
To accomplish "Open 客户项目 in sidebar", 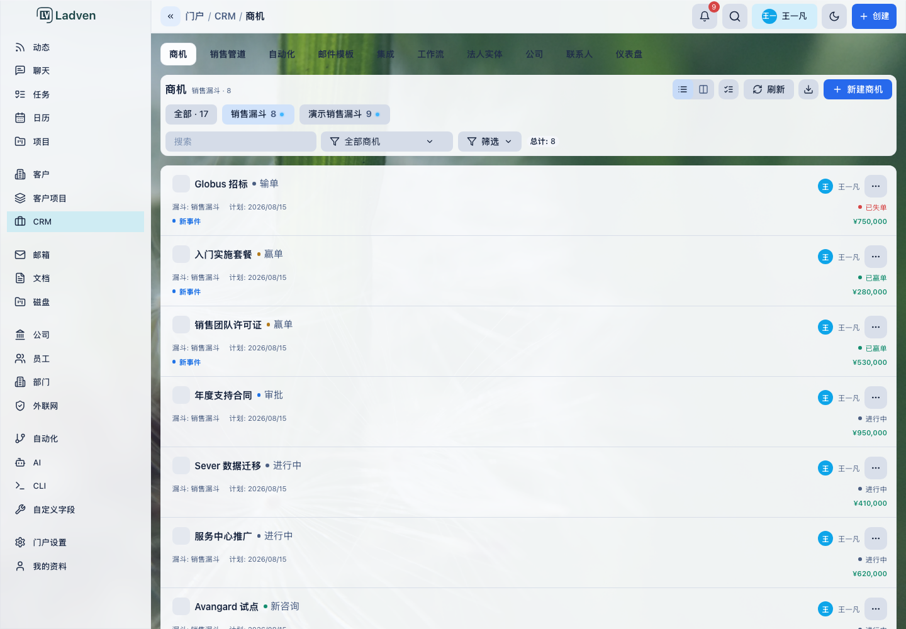I will pos(75,198).
